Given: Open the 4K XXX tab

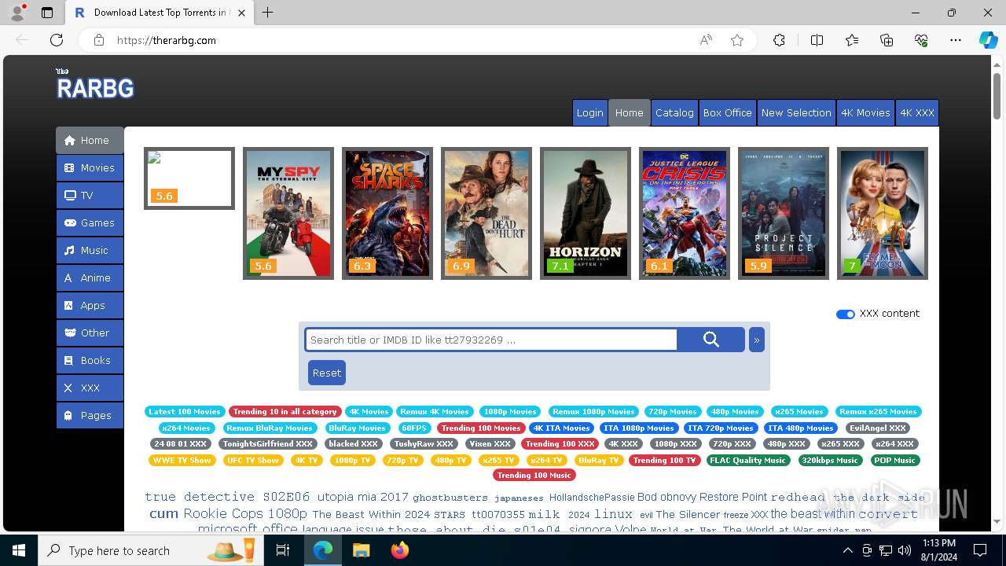Looking at the screenshot, I should [916, 112].
